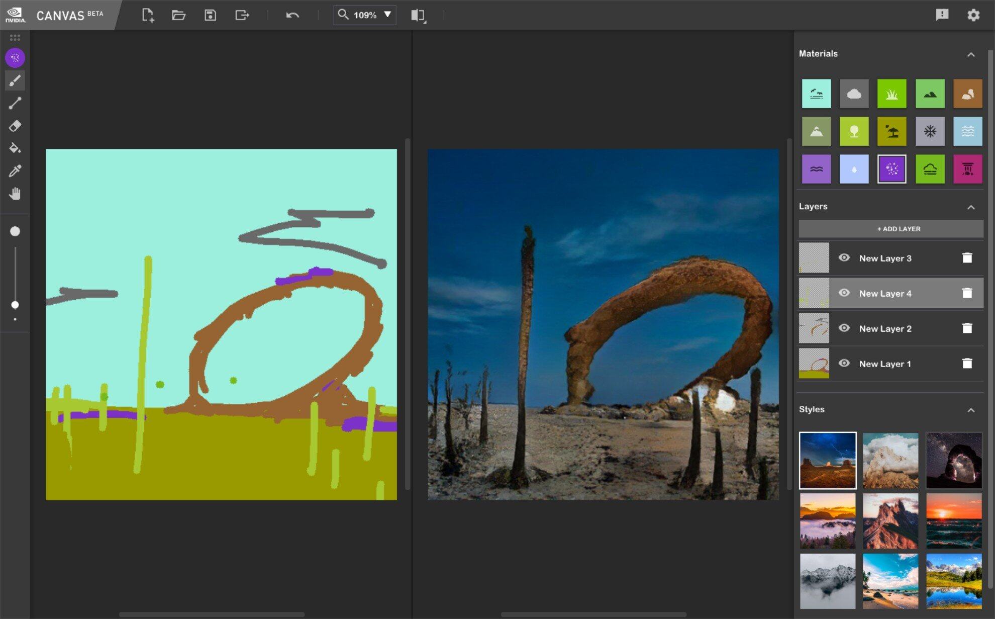
Task: Add a new layer
Action: [x=891, y=229]
